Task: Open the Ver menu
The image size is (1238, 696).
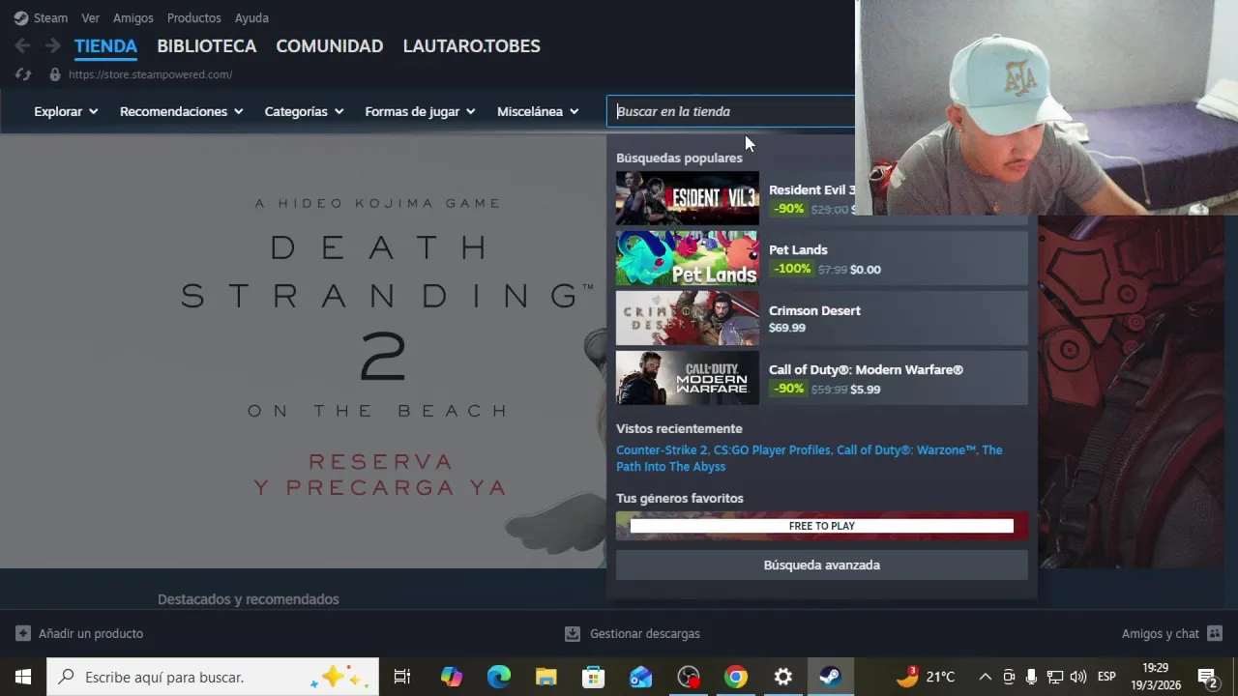Action: coord(90,17)
